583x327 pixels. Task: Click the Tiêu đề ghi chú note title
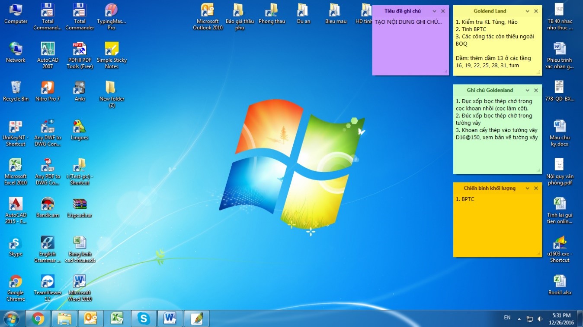click(402, 11)
